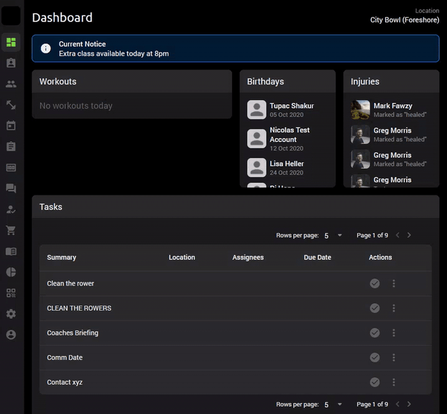
Task: Sort tasks by Summary column header
Action: (x=62, y=258)
